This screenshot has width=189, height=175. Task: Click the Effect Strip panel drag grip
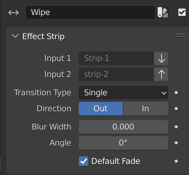181,36
